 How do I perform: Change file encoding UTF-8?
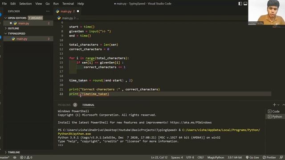tap(190, 157)
